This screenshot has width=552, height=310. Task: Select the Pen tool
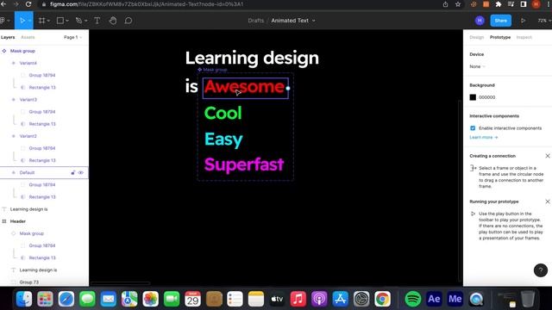pos(78,21)
